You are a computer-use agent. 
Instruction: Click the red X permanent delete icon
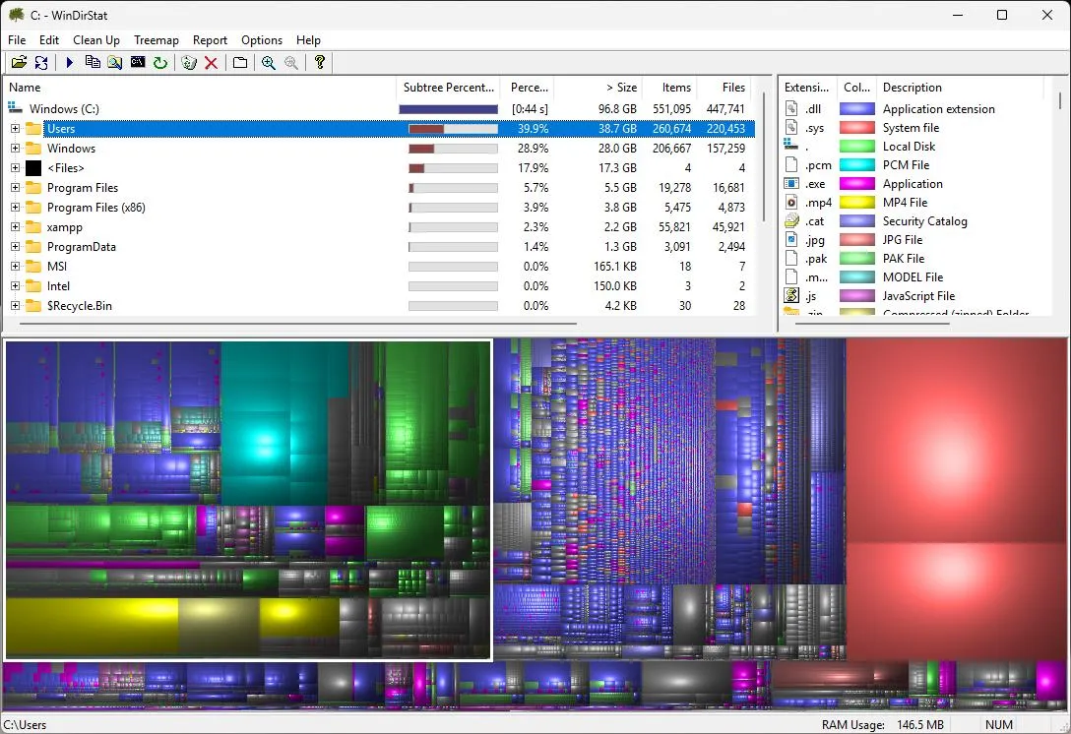point(211,63)
